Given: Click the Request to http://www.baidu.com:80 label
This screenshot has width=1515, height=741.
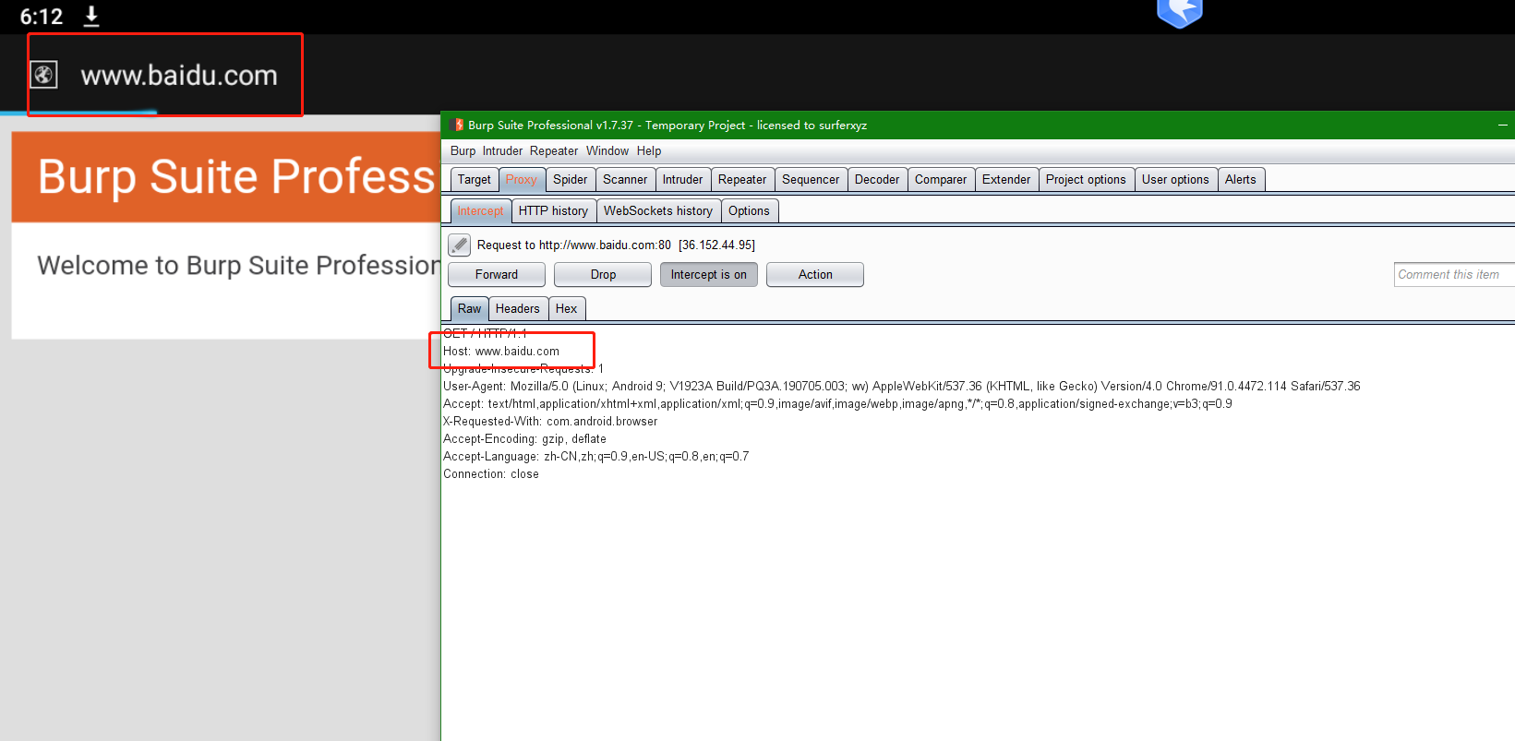Looking at the screenshot, I should 616,245.
